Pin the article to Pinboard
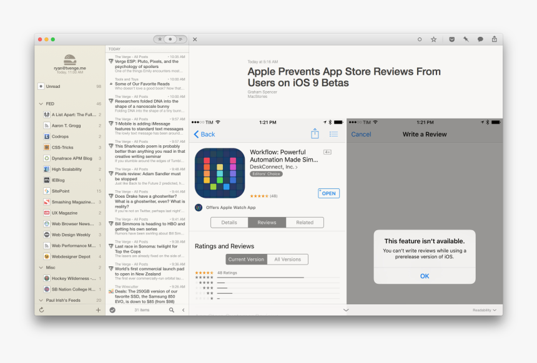537x363 pixels. point(466,39)
